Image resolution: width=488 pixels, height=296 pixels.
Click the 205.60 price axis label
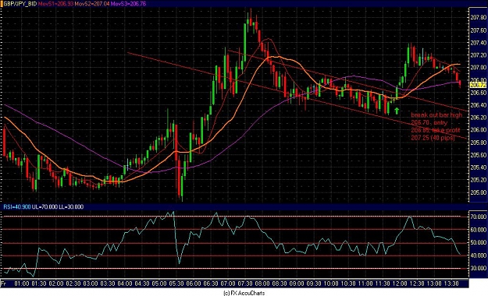[479, 155]
